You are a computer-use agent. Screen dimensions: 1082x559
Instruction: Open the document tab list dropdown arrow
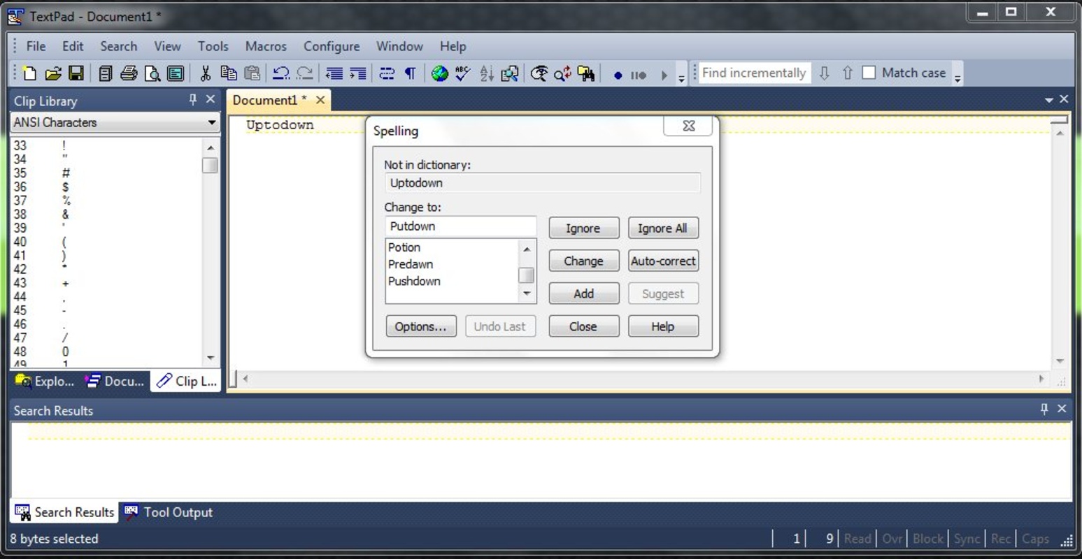coord(1048,100)
